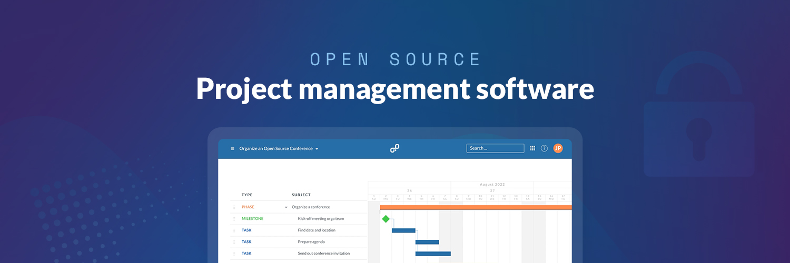This screenshot has height=263, width=790.
Task: Select the Prepare agenda Gantt bar
Action: (427, 242)
